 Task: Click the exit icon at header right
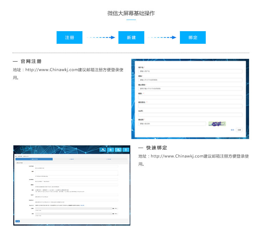click(126, 150)
